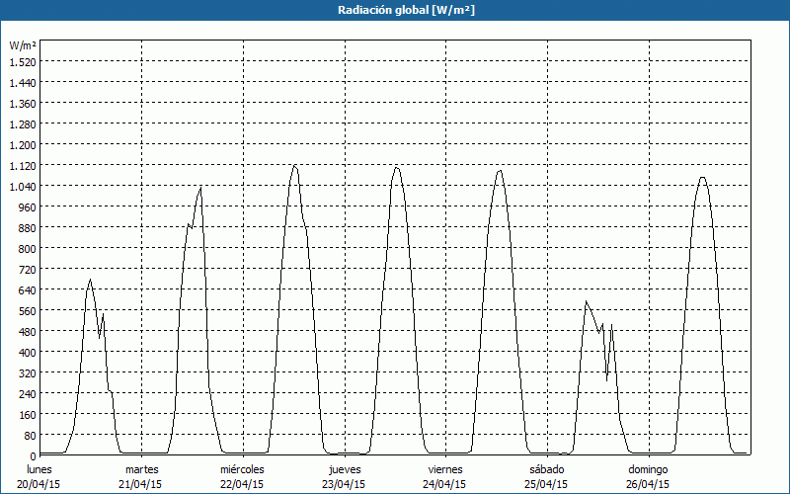Click the radiation peak on miércoles 22/04/15
This screenshot has height=494, width=790.
(294, 165)
